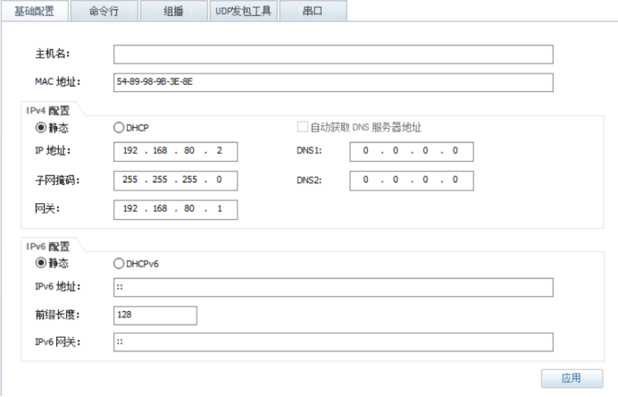
Task: Open the 组播 tab
Action: tap(174, 11)
